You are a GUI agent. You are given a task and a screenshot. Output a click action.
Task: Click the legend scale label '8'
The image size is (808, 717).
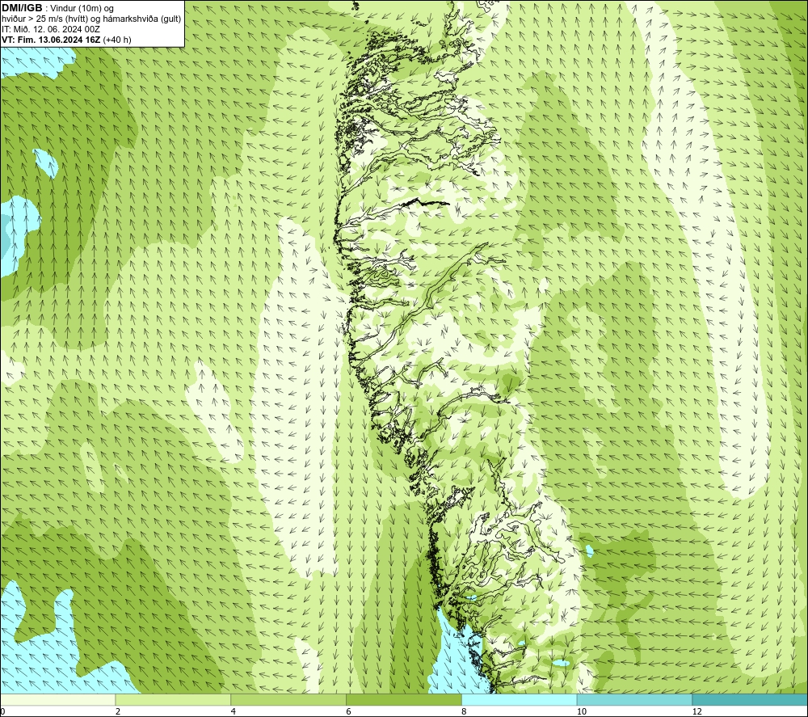point(465,712)
